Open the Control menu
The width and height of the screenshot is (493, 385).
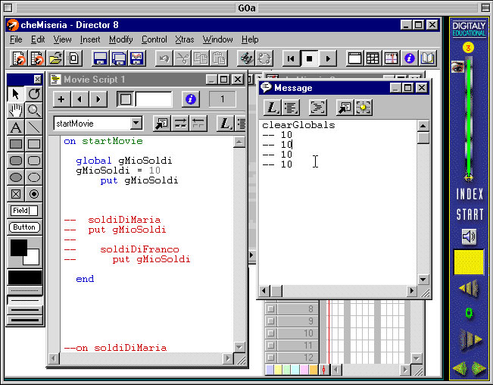[x=154, y=39]
